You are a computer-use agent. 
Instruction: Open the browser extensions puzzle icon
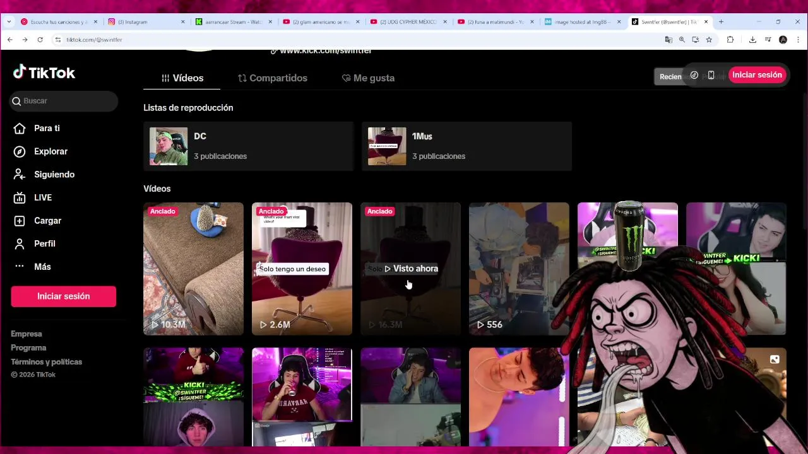(730, 40)
